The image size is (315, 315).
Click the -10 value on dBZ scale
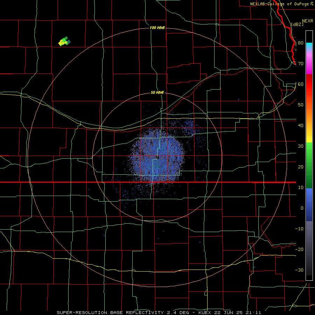[299, 229]
